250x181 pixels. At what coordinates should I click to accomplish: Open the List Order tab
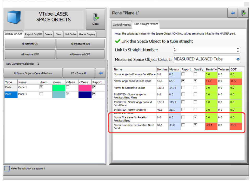point(70,34)
